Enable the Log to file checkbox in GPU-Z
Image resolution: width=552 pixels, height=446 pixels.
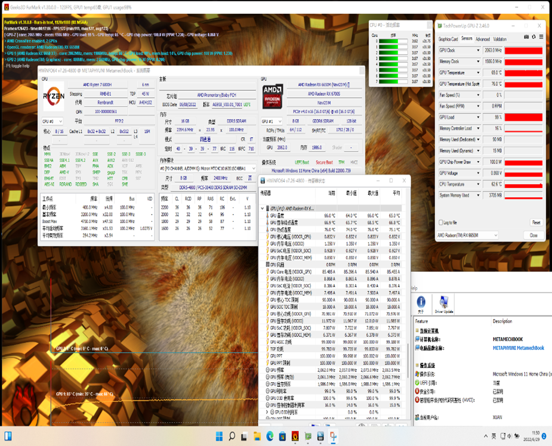point(441,222)
